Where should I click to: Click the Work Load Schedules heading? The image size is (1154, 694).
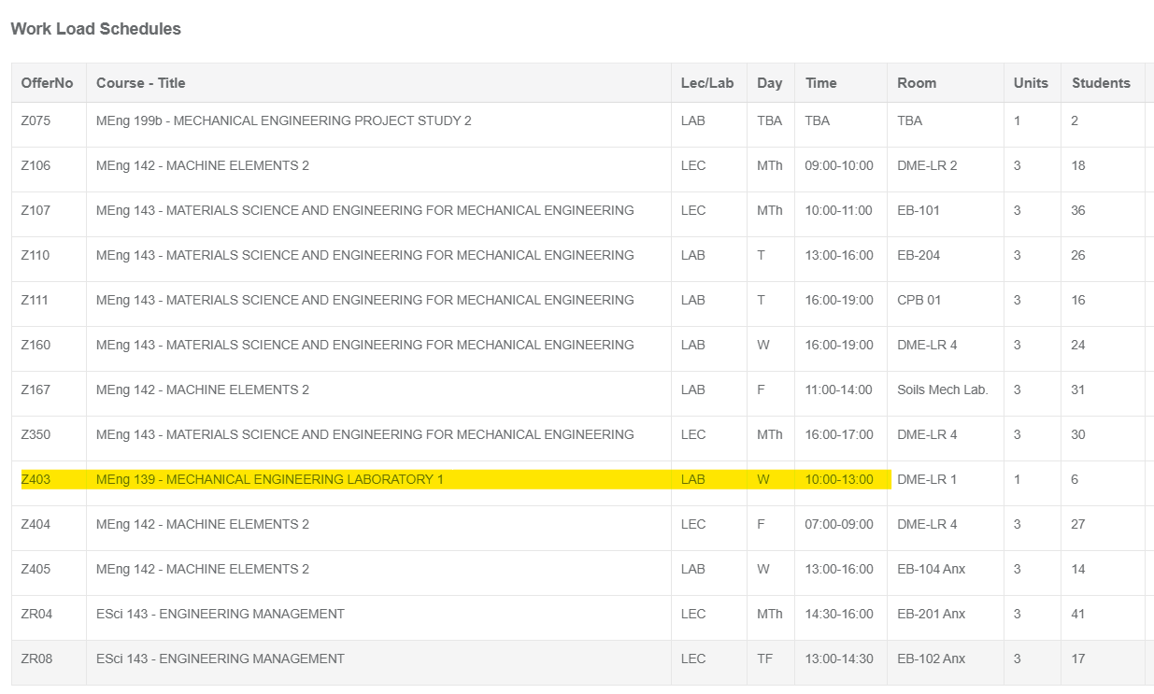pyautogui.click(x=95, y=29)
